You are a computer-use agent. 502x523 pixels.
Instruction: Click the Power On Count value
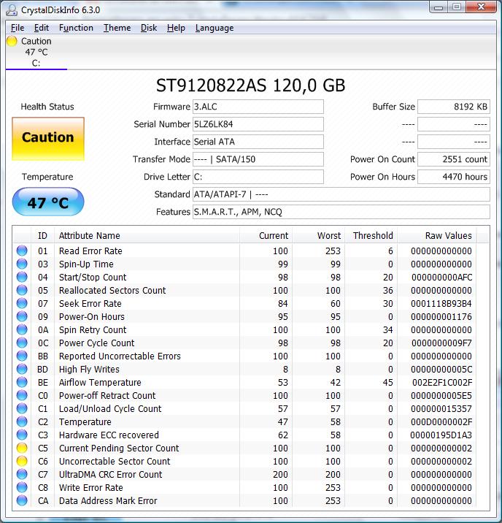(x=454, y=159)
